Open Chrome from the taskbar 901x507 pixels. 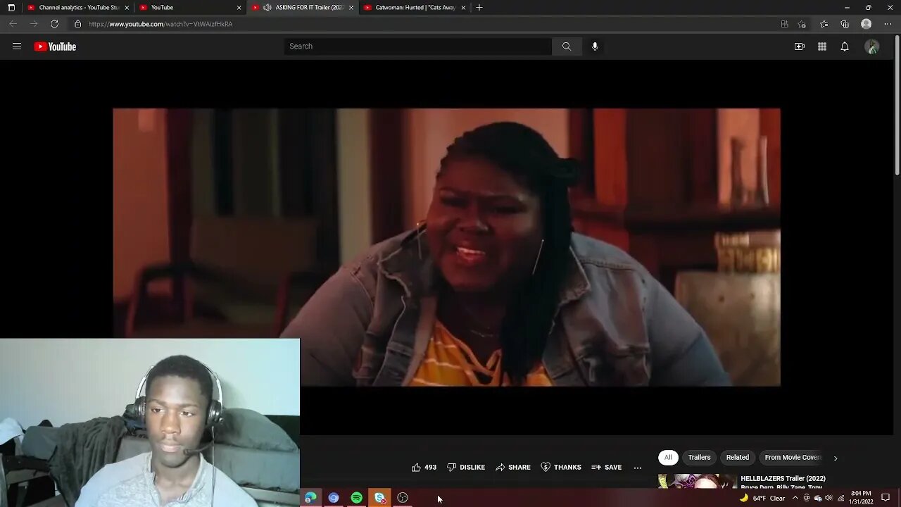click(x=334, y=498)
